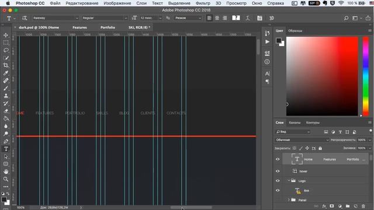This screenshot has width=374, height=210.
Task: Align text left
Action: pyautogui.click(x=209, y=18)
